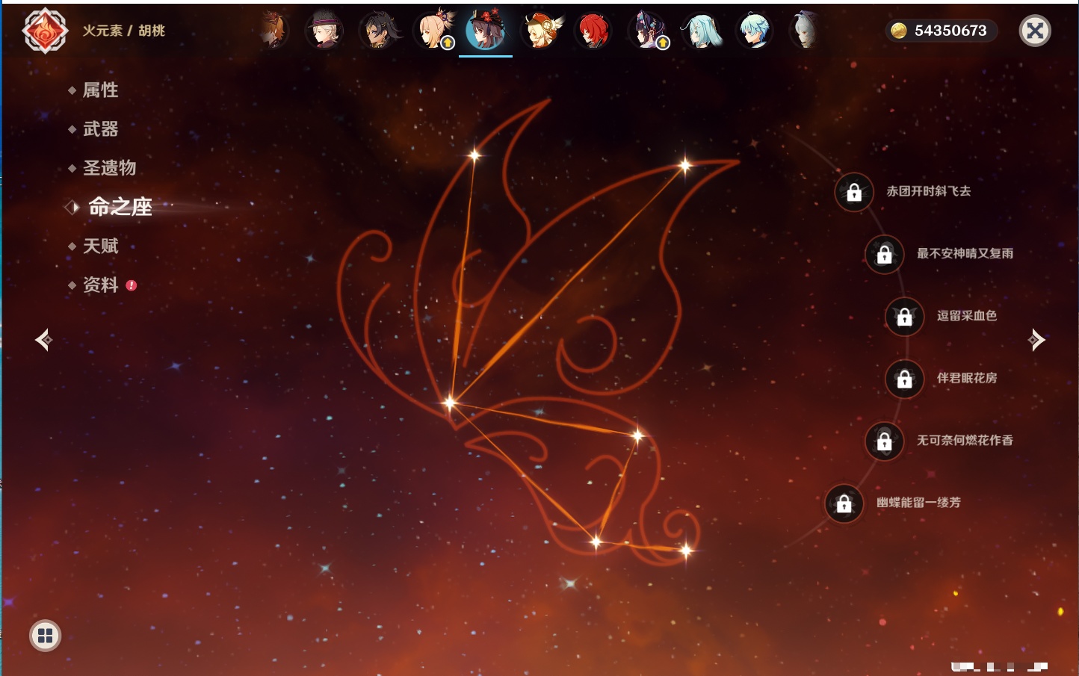Close the character screen with X button

(1036, 31)
